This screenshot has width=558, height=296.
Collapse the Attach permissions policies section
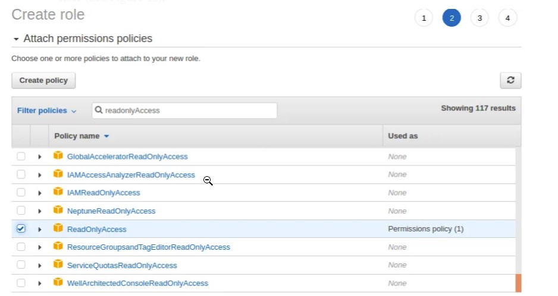pyautogui.click(x=17, y=39)
